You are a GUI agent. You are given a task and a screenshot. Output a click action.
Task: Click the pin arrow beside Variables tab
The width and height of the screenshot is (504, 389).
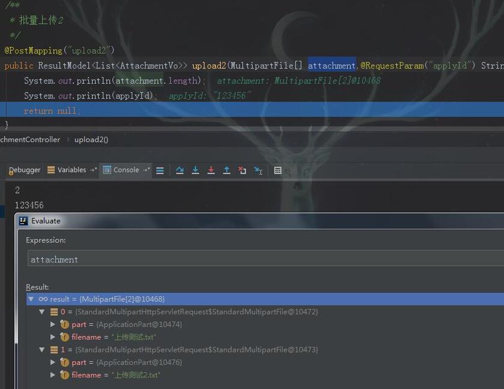[93, 170]
